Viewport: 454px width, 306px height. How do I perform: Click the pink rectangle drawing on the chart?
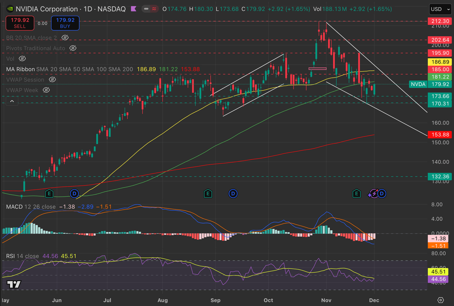317,69
